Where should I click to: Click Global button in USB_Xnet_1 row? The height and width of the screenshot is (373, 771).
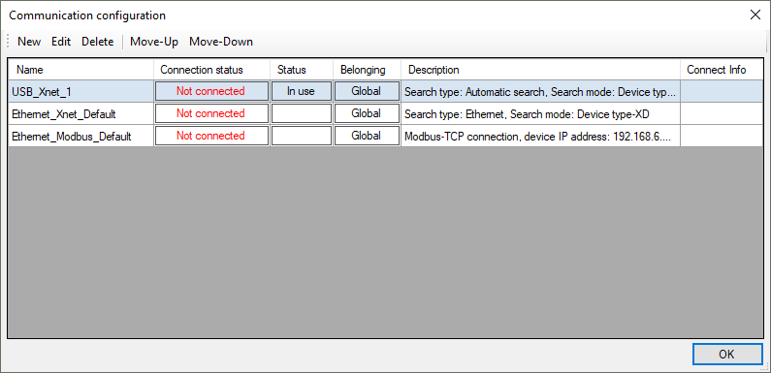coord(367,91)
